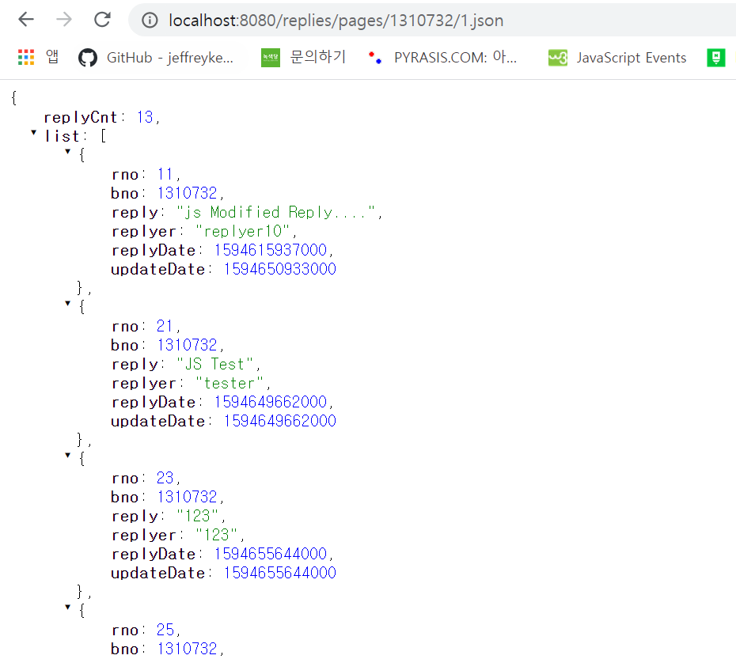Click the reply text "js Modified Reply...."
The height and width of the screenshot is (659, 736).
pos(275,212)
